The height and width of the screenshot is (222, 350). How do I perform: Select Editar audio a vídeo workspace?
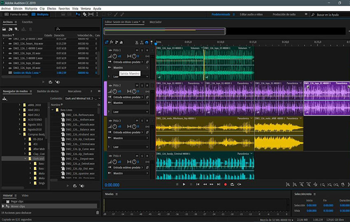coord(251,14)
